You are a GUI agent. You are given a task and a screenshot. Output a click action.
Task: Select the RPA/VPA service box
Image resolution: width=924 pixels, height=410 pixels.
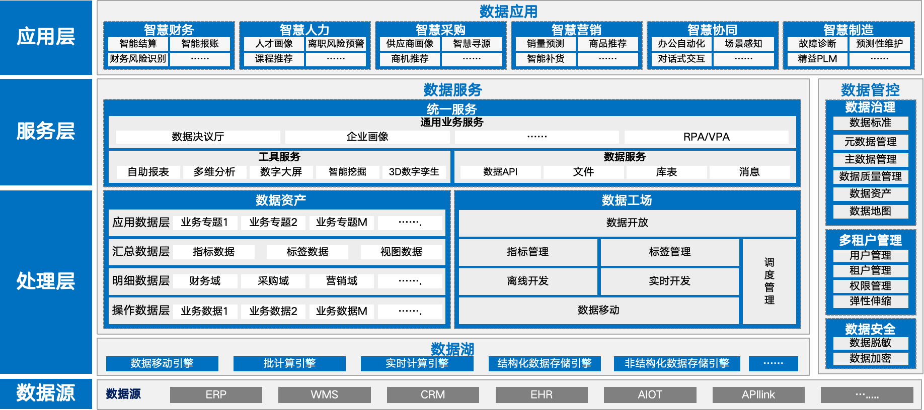tap(706, 137)
